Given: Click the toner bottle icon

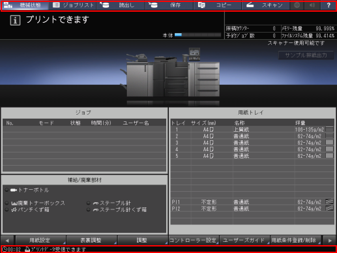Looking at the screenshot, I should click(x=14, y=190).
